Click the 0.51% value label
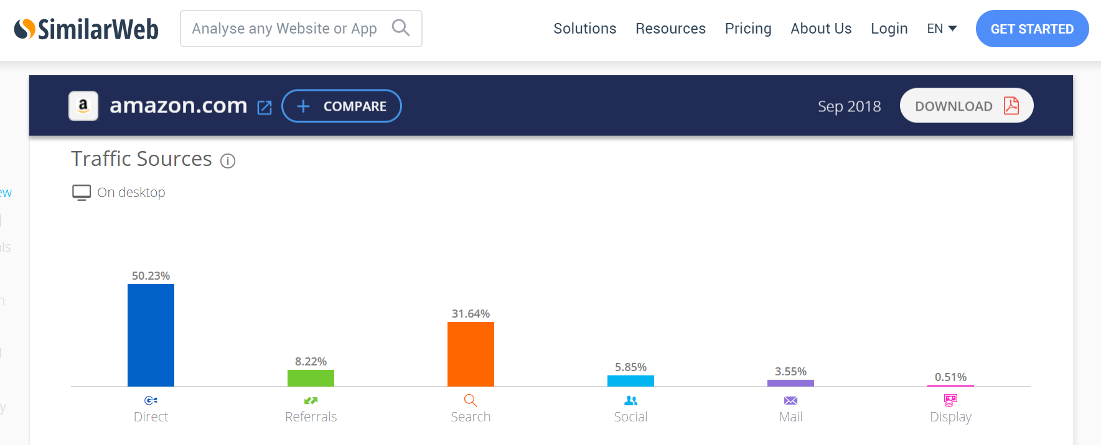This screenshot has width=1101, height=445. click(x=950, y=377)
